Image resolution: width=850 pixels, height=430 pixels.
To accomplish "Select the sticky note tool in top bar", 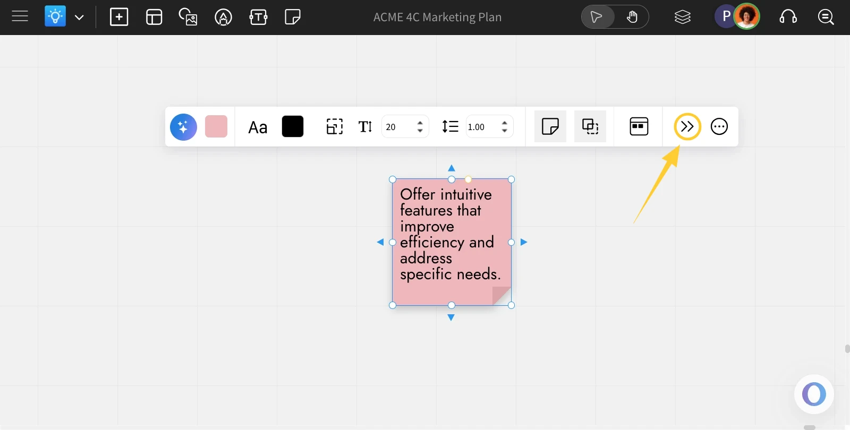I will 293,17.
